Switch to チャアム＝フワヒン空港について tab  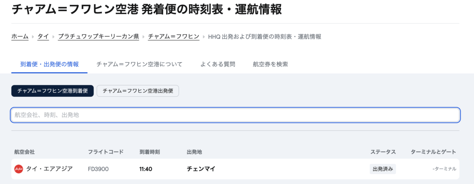(139, 64)
